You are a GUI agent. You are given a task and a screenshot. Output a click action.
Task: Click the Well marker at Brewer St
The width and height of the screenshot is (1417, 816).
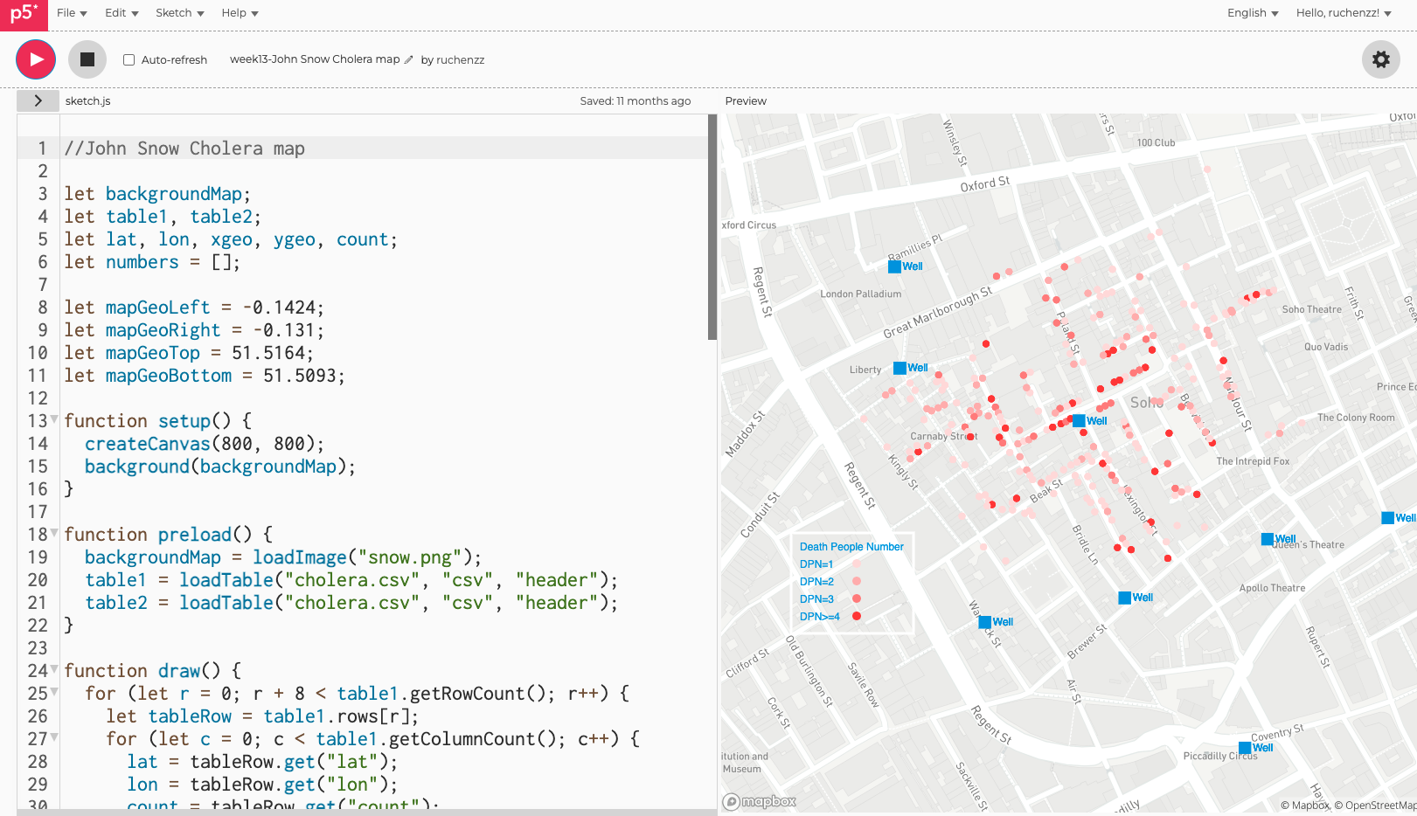(1125, 598)
